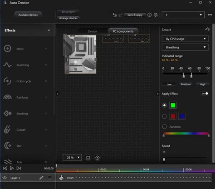The image size is (215, 189).
Task: Jump to timeline start
Action: [x=5, y=168]
